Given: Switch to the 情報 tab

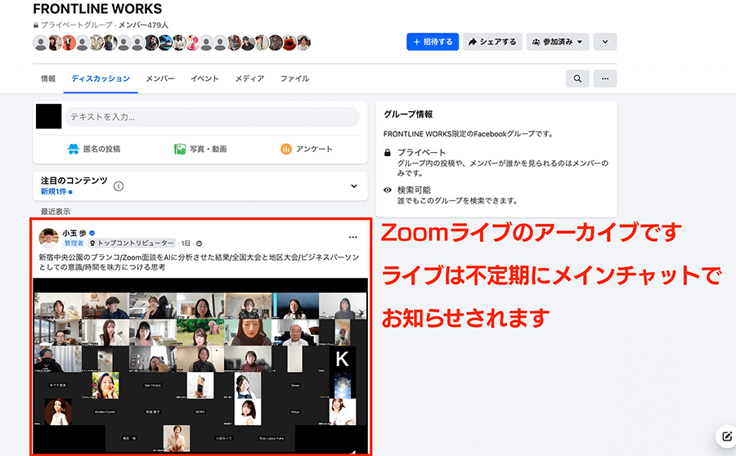Looking at the screenshot, I should coord(48,78).
